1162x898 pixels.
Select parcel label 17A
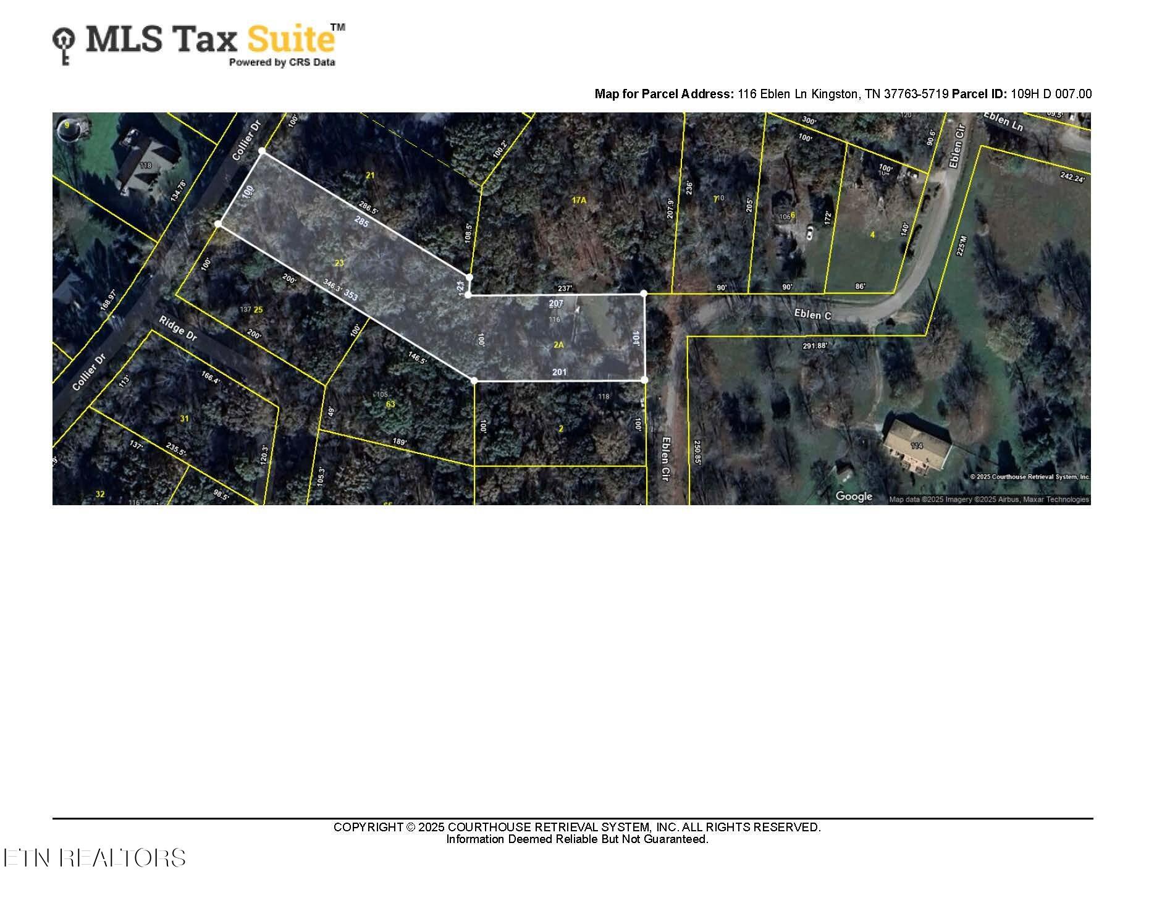pyautogui.click(x=578, y=200)
